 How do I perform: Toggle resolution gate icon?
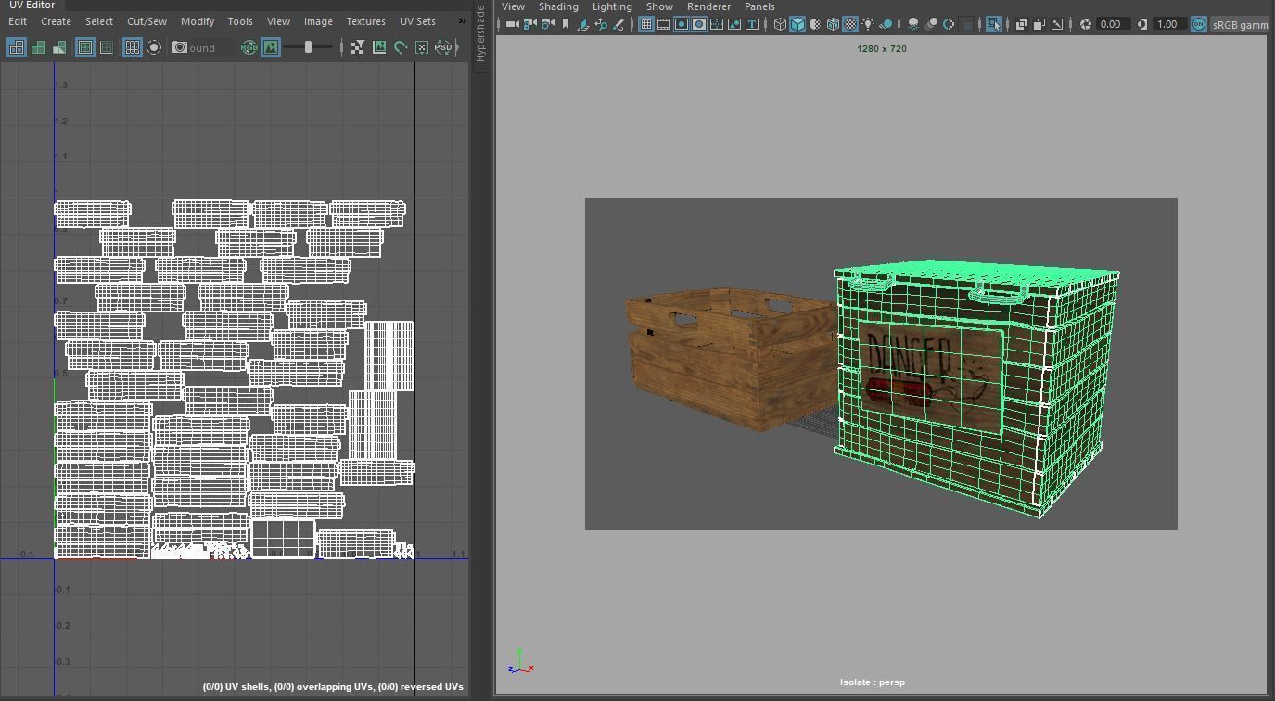click(x=682, y=24)
